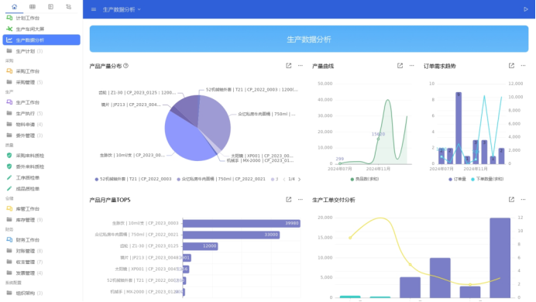Click the 15620 data label on 产量曲线
Image resolution: width=536 pixels, height=302 pixels.
[x=378, y=134]
